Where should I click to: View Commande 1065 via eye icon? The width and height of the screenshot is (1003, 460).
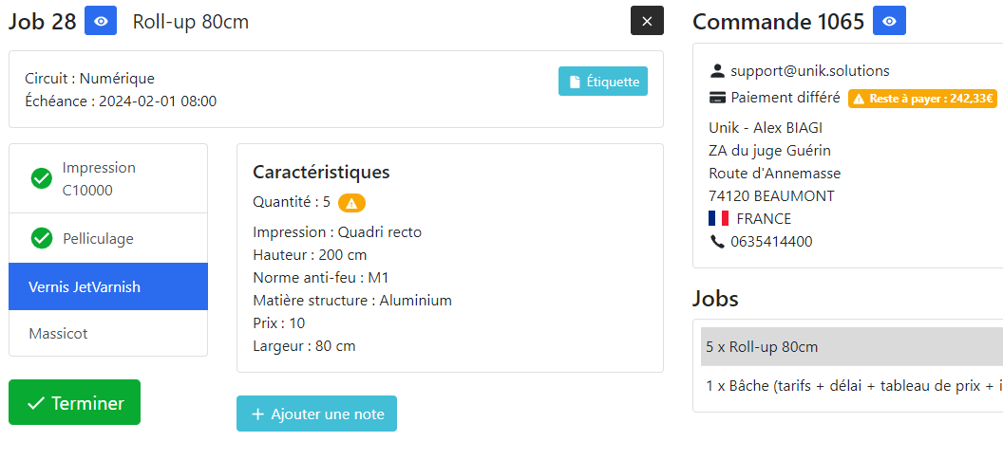[889, 21]
